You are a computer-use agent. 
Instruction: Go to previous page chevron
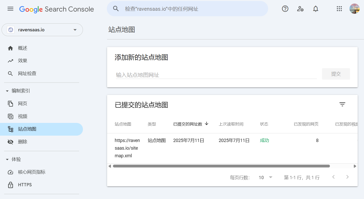click(x=333, y=177)
